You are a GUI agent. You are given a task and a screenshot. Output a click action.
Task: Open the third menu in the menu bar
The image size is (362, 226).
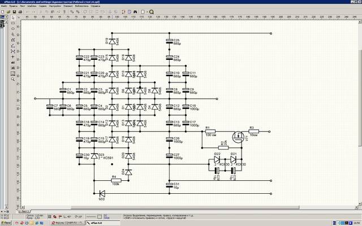pyautogui.click(x=23, y=6)
